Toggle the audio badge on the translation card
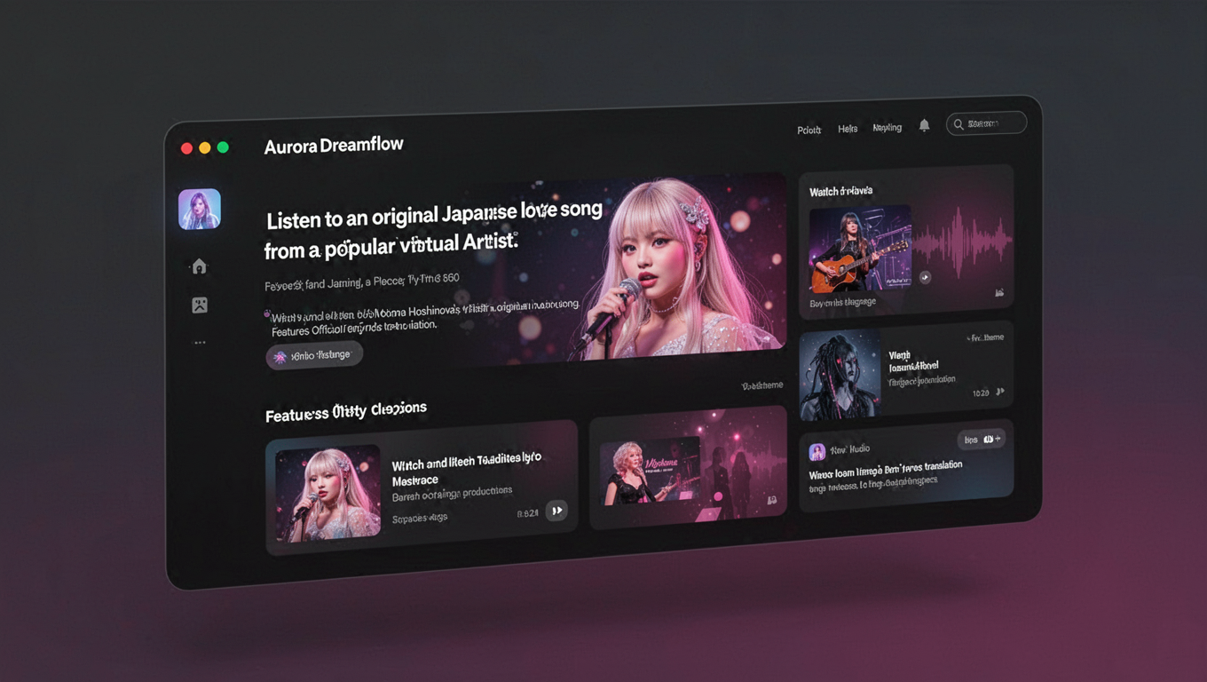 pyautogui.click(x=987, y=439)
